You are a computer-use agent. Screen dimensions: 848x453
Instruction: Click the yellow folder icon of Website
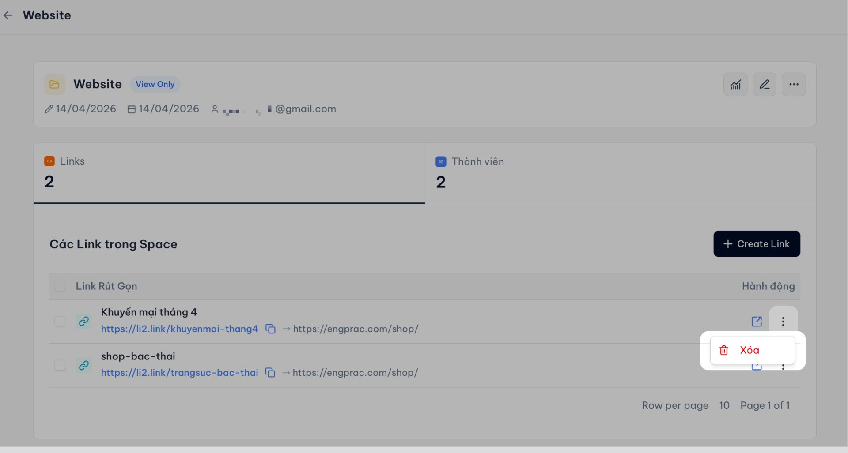pyautogui.click(x=55, y=84)
